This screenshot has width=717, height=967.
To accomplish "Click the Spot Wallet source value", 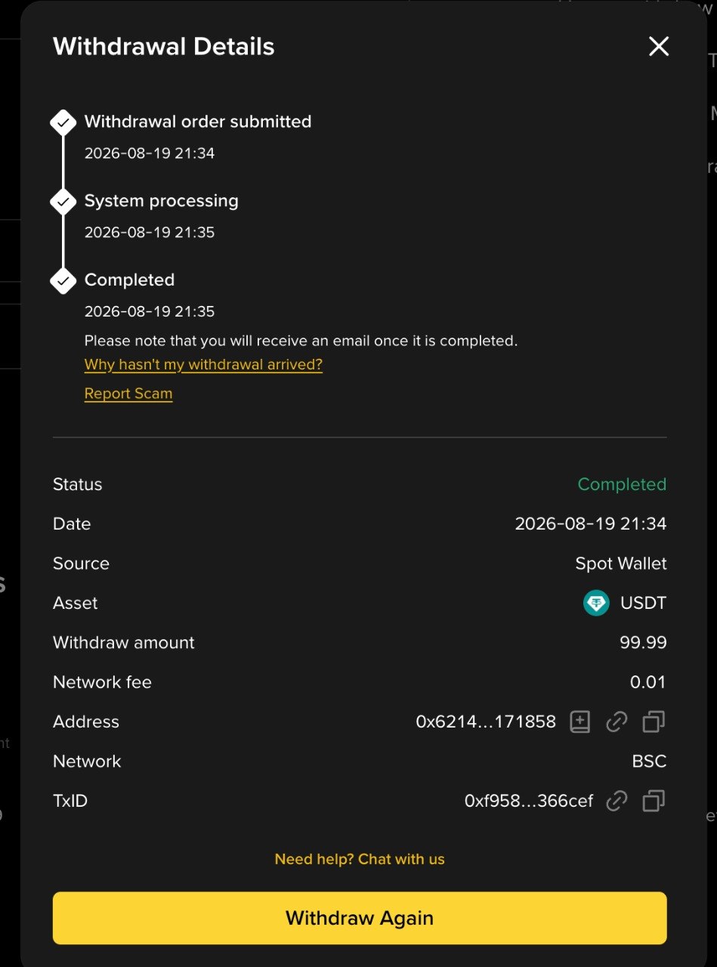I will (x=621, y=564).
